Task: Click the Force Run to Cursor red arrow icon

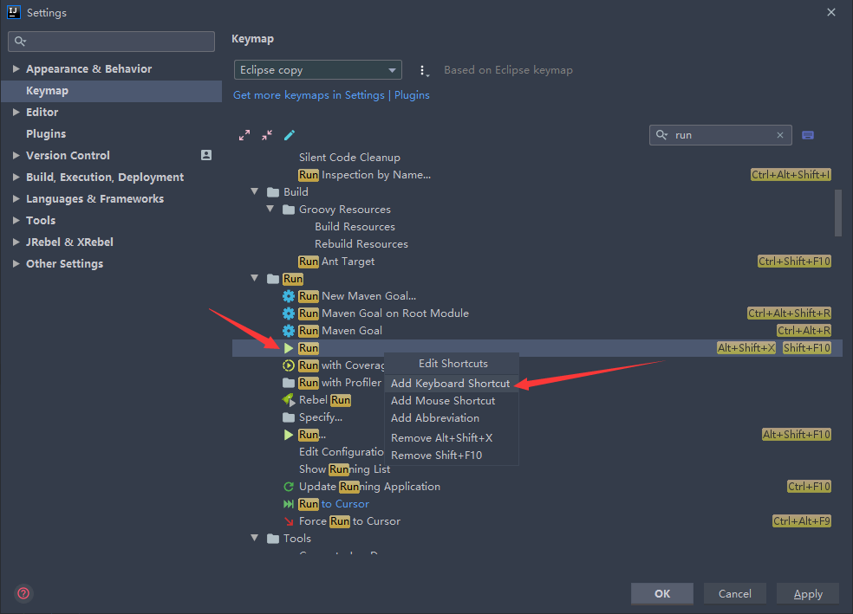Action: tap(289, 521)
